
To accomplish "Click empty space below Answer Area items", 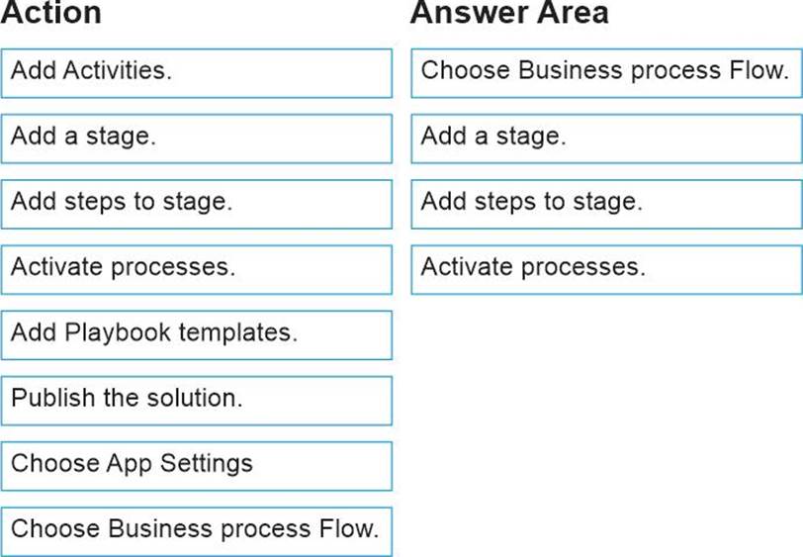I will [x=605, y=416].
